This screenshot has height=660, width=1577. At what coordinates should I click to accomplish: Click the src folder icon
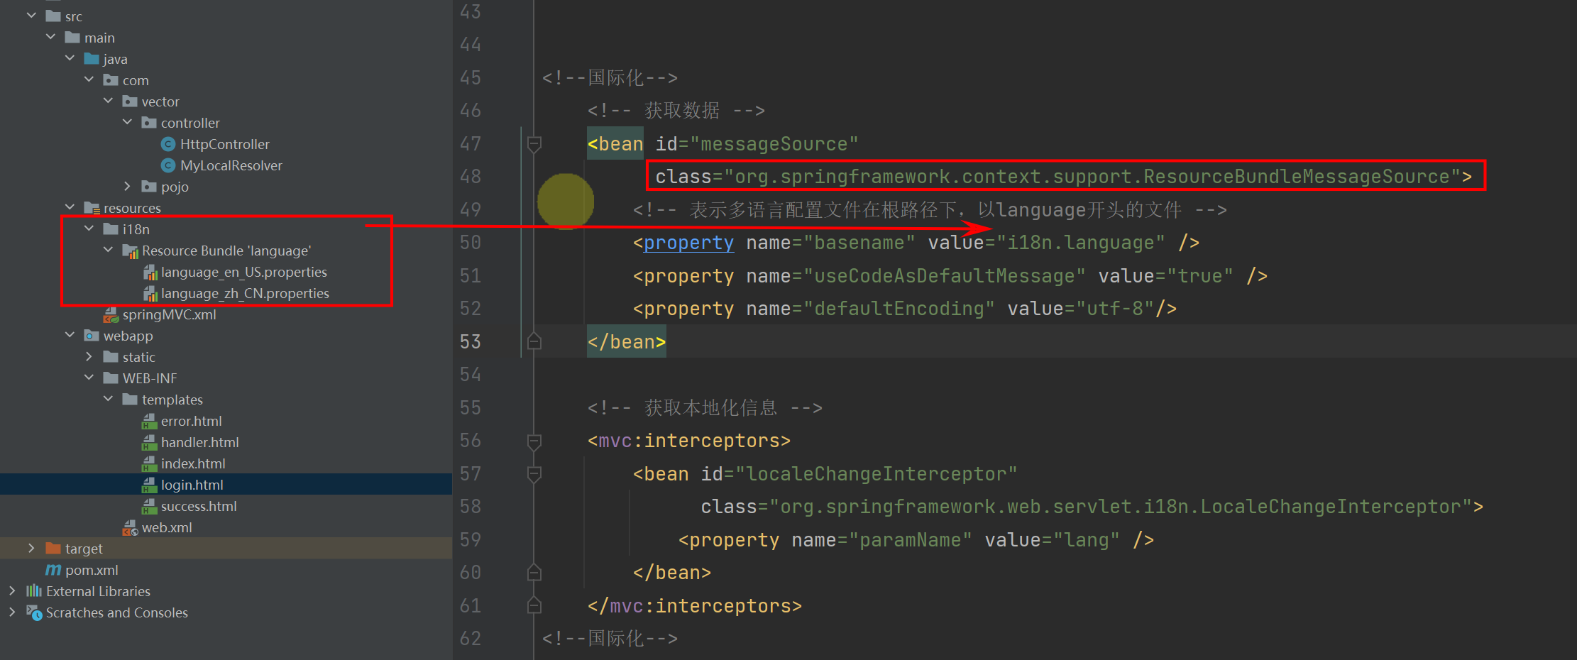53,16
